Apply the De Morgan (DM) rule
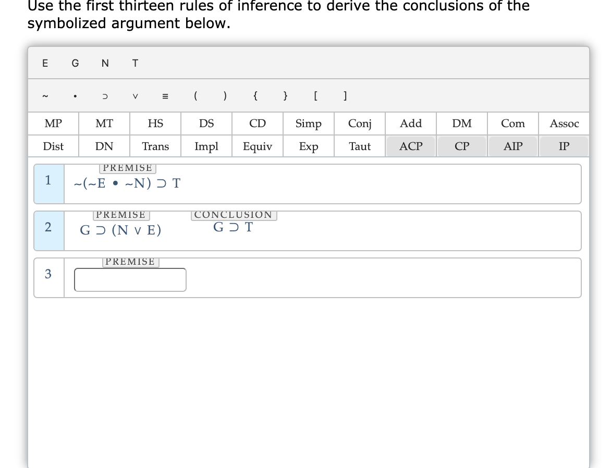This screenshot has width=611, height=468. [461, 124]
